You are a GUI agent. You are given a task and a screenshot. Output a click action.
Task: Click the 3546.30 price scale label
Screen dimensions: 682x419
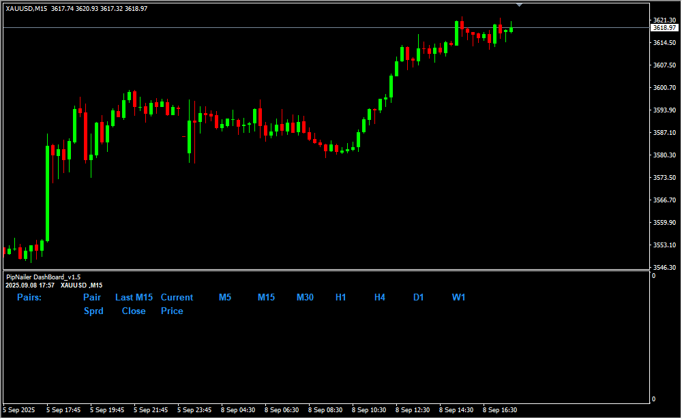[x=664, y=267]
